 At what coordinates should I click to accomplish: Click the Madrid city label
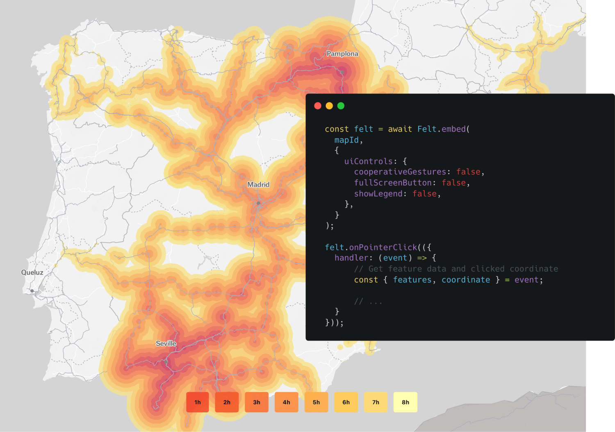pos(258,184)
